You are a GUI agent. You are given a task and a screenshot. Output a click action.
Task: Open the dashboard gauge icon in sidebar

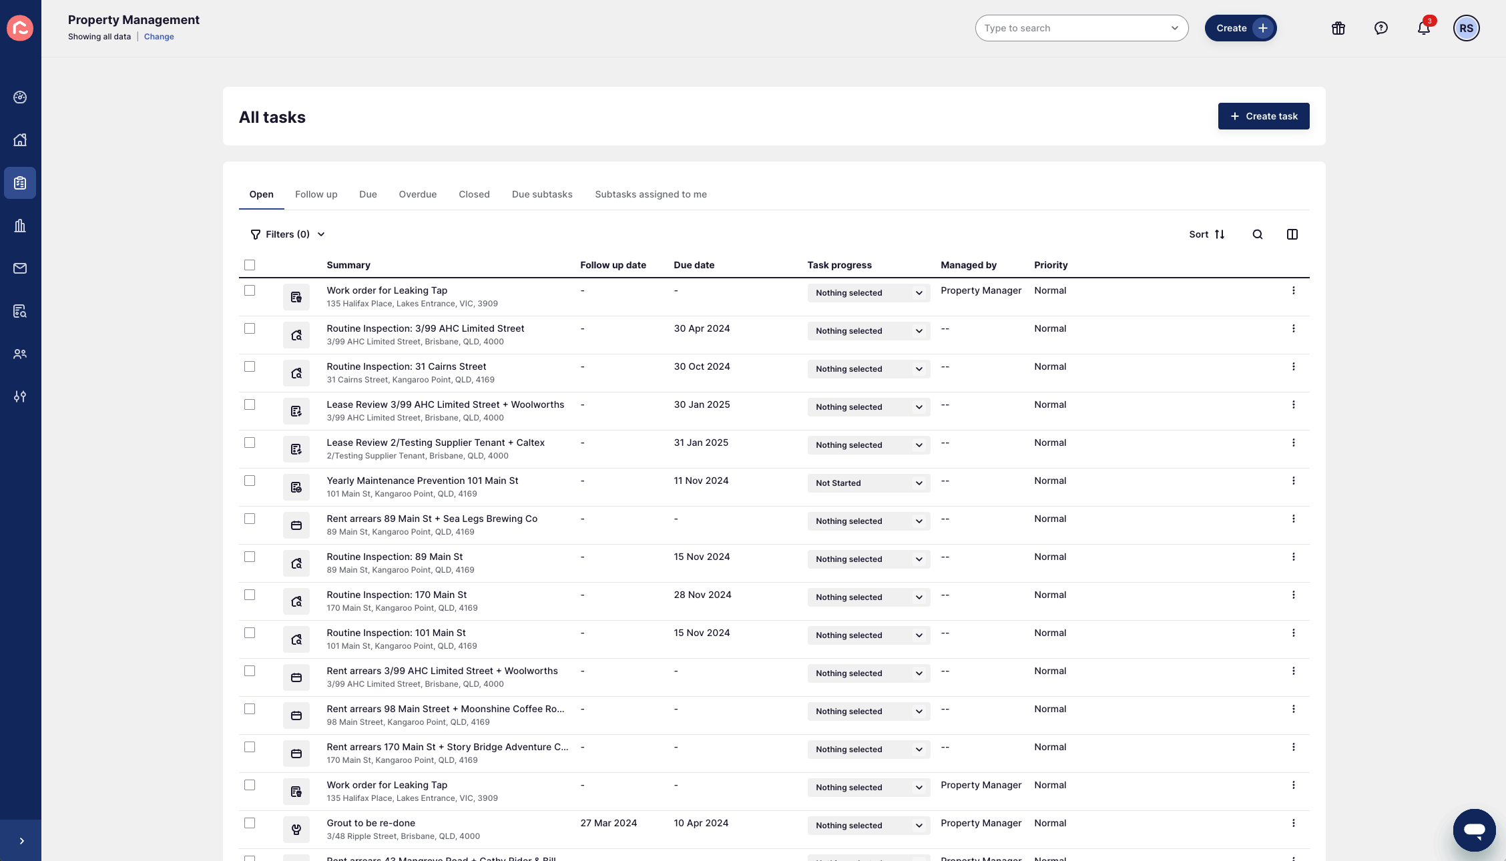(x=20, y=97)
